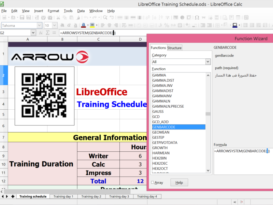Click the Help button in the Function Wizard

[179, 182]
